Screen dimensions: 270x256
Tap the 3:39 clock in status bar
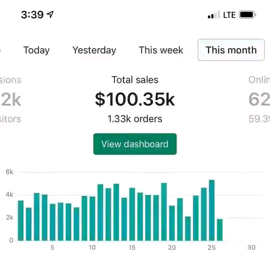(x=32, y=15)
